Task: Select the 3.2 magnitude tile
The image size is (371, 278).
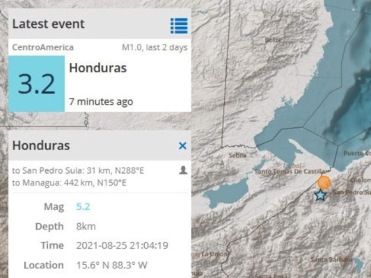Action: (37, 83)
